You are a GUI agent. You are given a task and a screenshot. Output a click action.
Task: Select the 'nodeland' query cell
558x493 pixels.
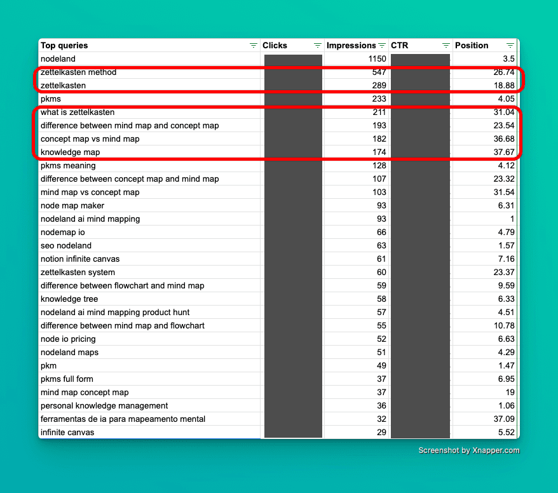tap(149, 58)
